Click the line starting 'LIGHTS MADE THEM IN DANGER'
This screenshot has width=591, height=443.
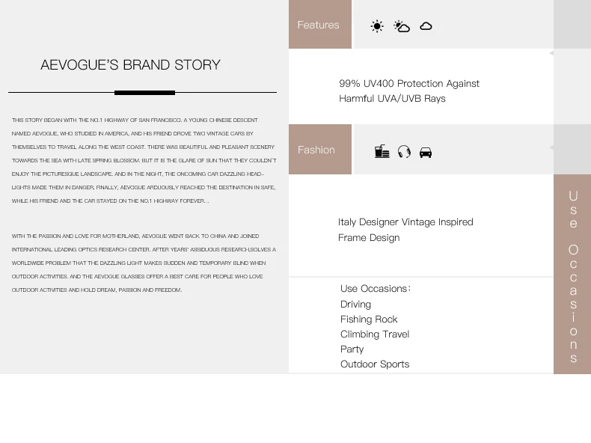pos(144,187)
